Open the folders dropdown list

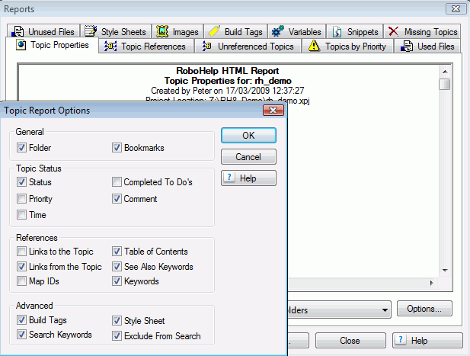point(384,310)
